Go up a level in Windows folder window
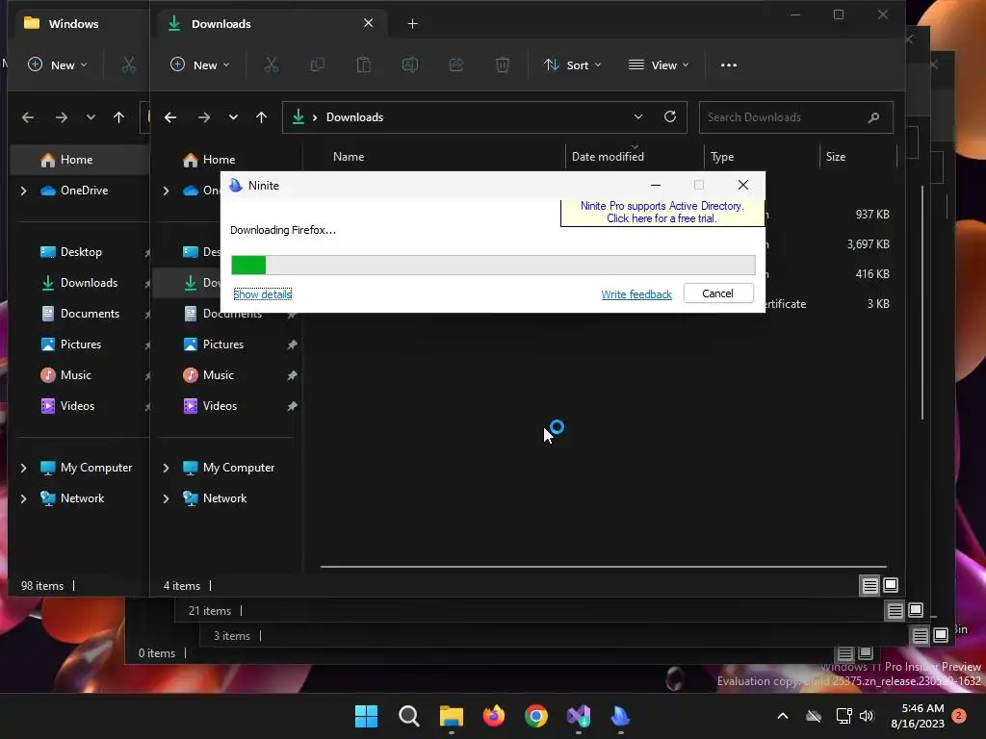986x739 pixels. tap(118, 117)
